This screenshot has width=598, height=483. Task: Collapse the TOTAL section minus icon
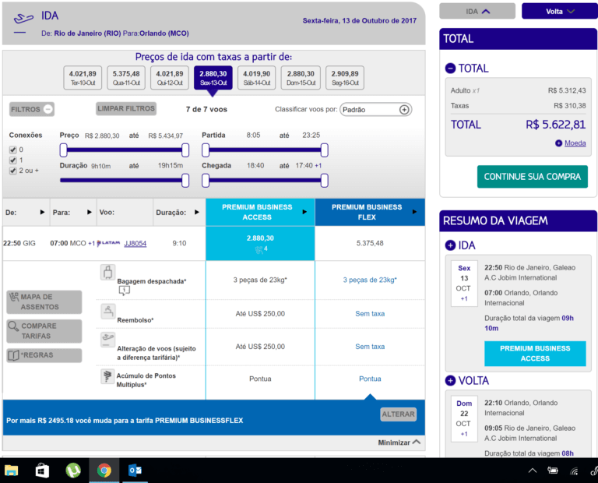tap(450, 69)
